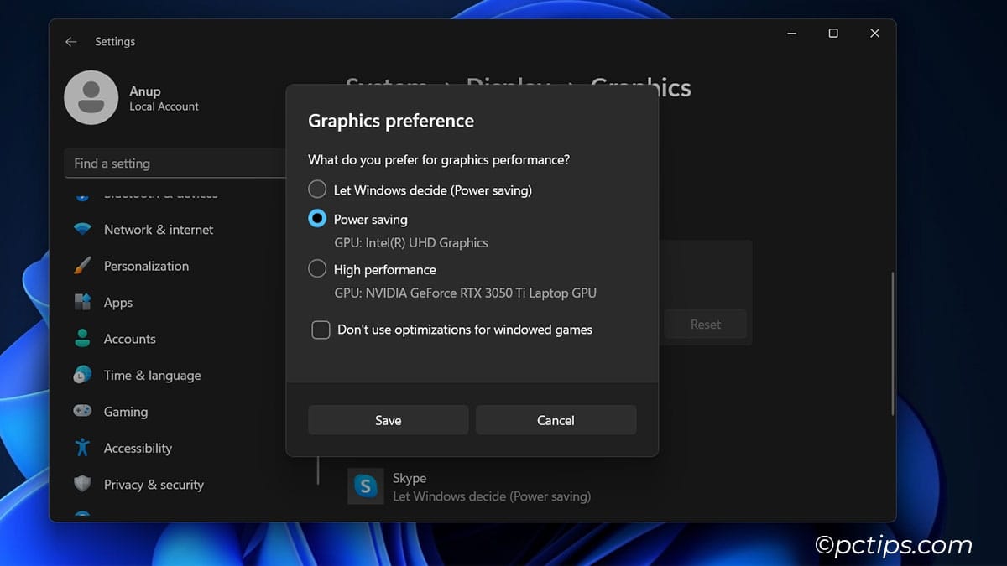Screen dimensions: 1007x566
Task: Open Time & language settings
Action: click(x=152, y=376)
